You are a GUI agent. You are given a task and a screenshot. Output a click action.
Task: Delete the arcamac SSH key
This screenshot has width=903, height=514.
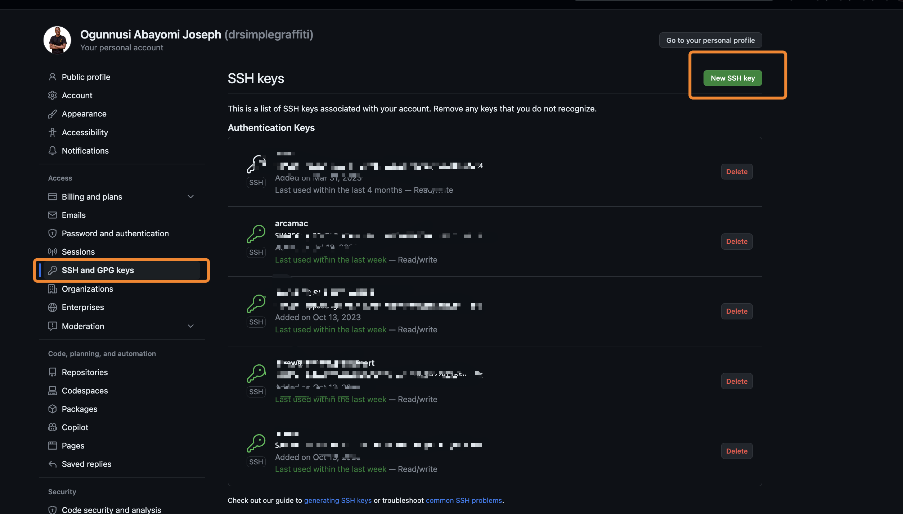click(737, 241)
